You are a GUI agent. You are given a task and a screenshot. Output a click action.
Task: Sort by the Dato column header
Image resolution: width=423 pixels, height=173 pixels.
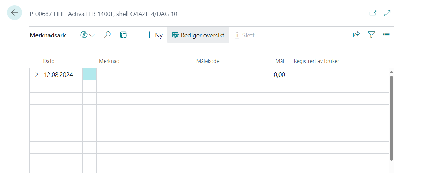click(x=49, y=61)
